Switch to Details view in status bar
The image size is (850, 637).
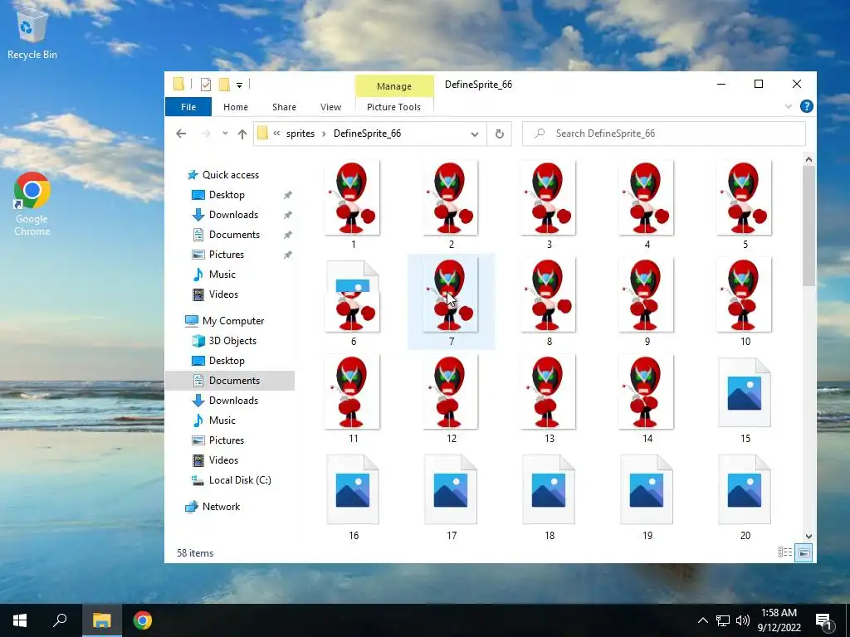tap(785, 552)
